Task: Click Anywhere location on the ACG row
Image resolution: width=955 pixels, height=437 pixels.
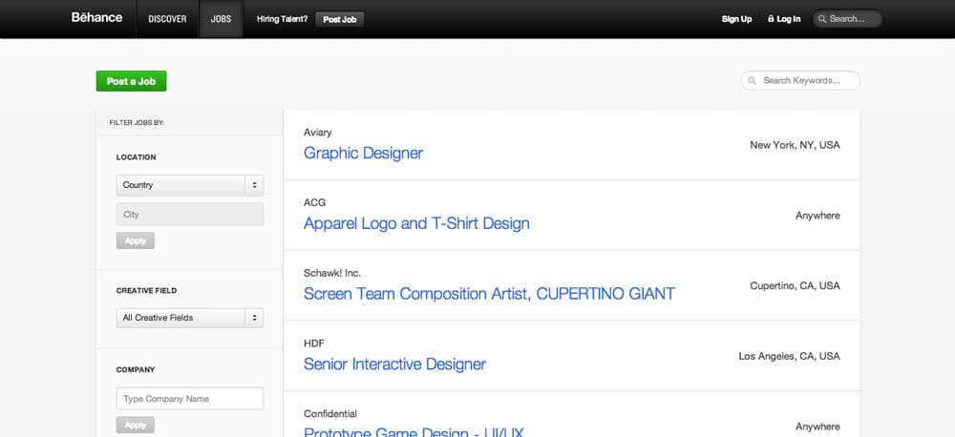Action: pos(817,216)
